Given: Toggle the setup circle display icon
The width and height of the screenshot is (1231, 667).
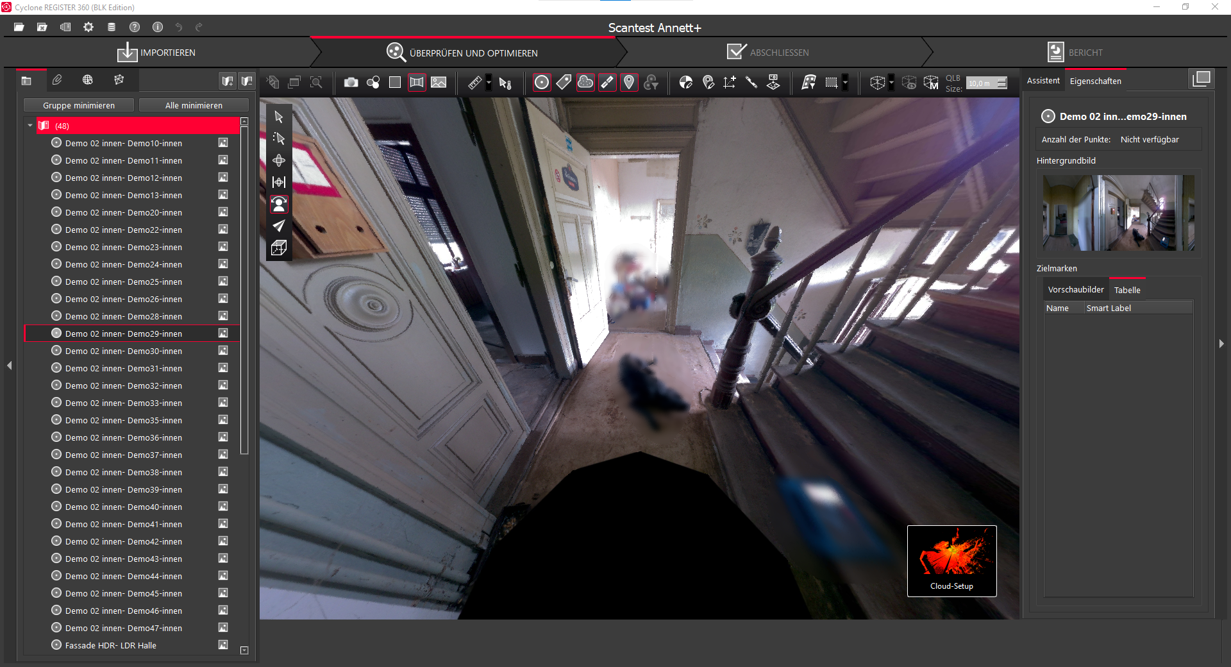Looking at the screenshot, I should tap(542, 82).
